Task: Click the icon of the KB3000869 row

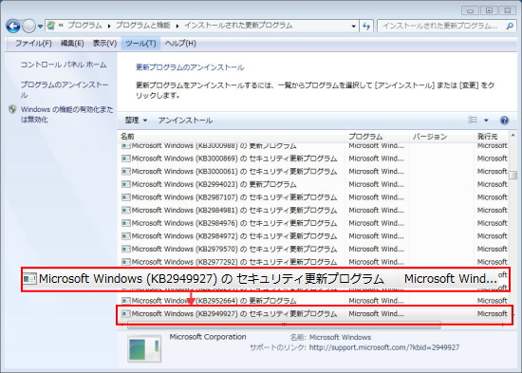Action: click(x=126, y=159)
